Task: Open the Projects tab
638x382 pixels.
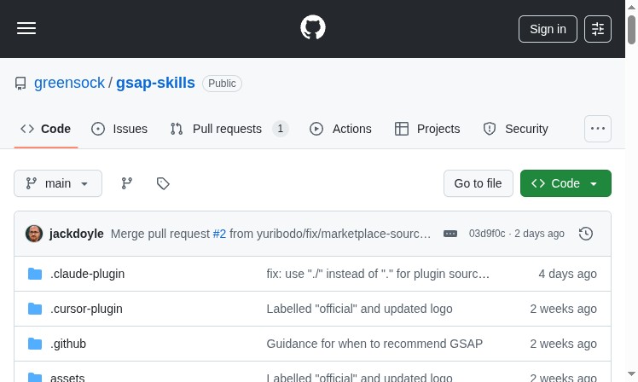Action: click(x=427, y=129)
